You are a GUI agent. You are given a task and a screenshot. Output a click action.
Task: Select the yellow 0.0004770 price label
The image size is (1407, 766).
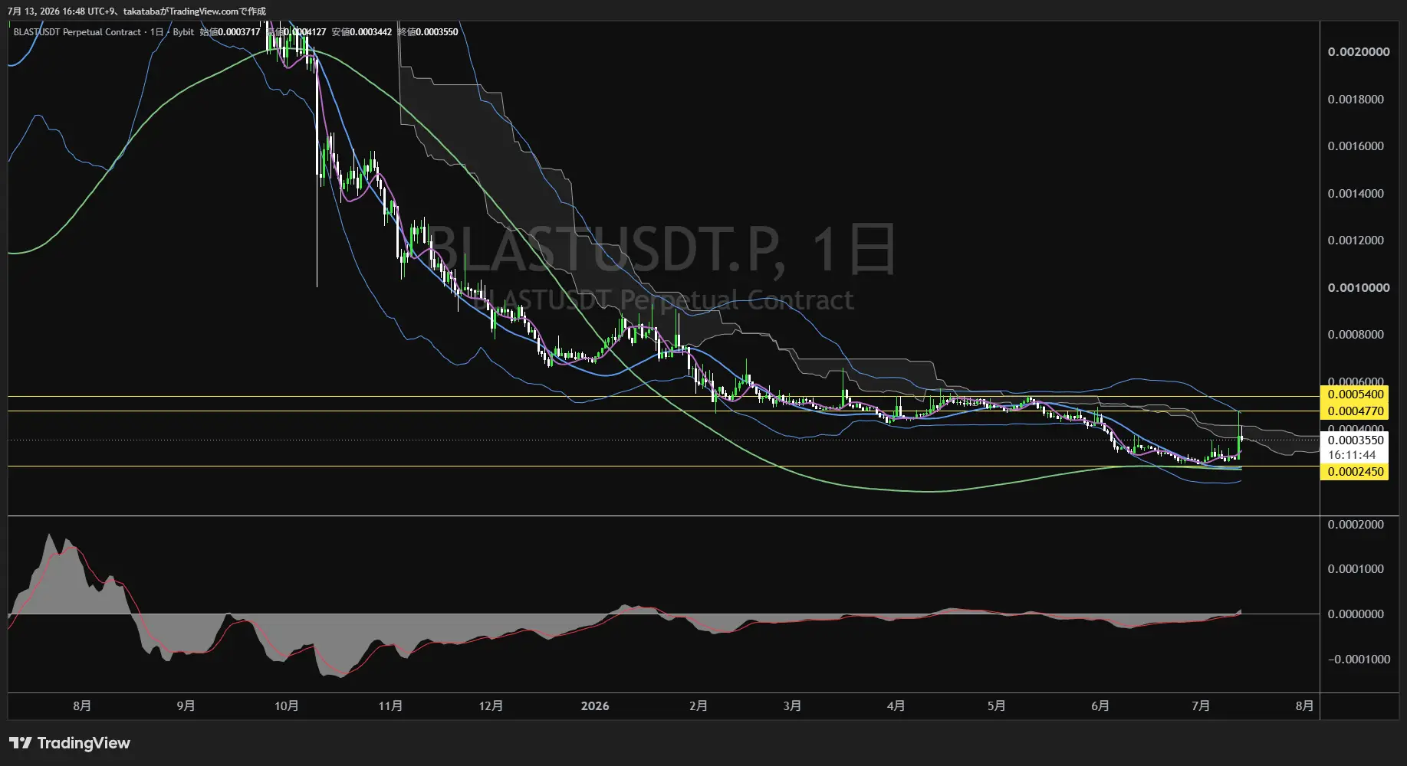click(x=1355, y=411)
